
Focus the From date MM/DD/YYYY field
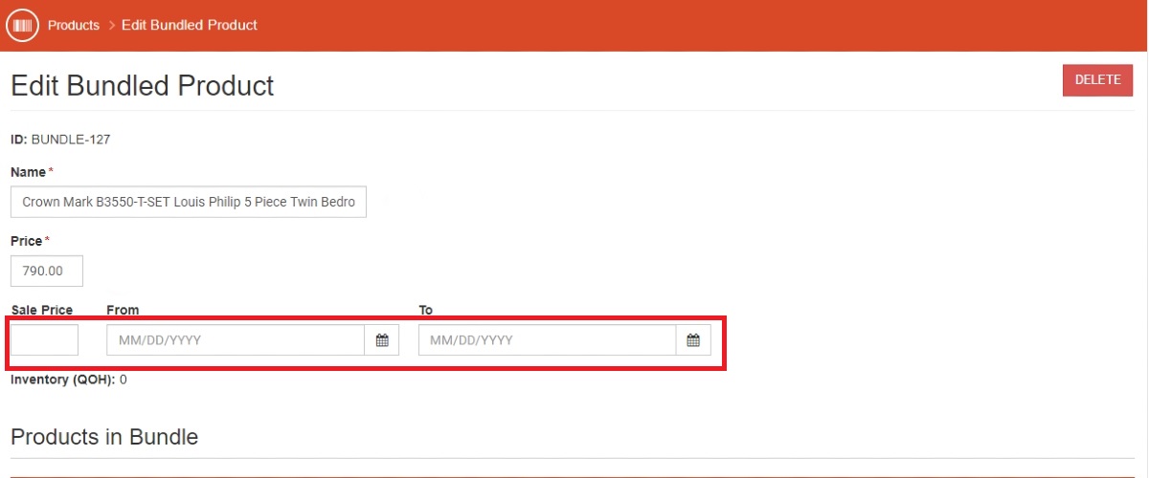(x=235, y=340)
